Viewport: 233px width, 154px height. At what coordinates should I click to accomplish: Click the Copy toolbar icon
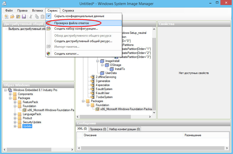tap(37, 17)
